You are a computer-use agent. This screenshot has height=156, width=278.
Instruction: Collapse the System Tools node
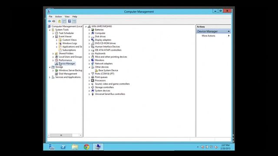point(50,30)
